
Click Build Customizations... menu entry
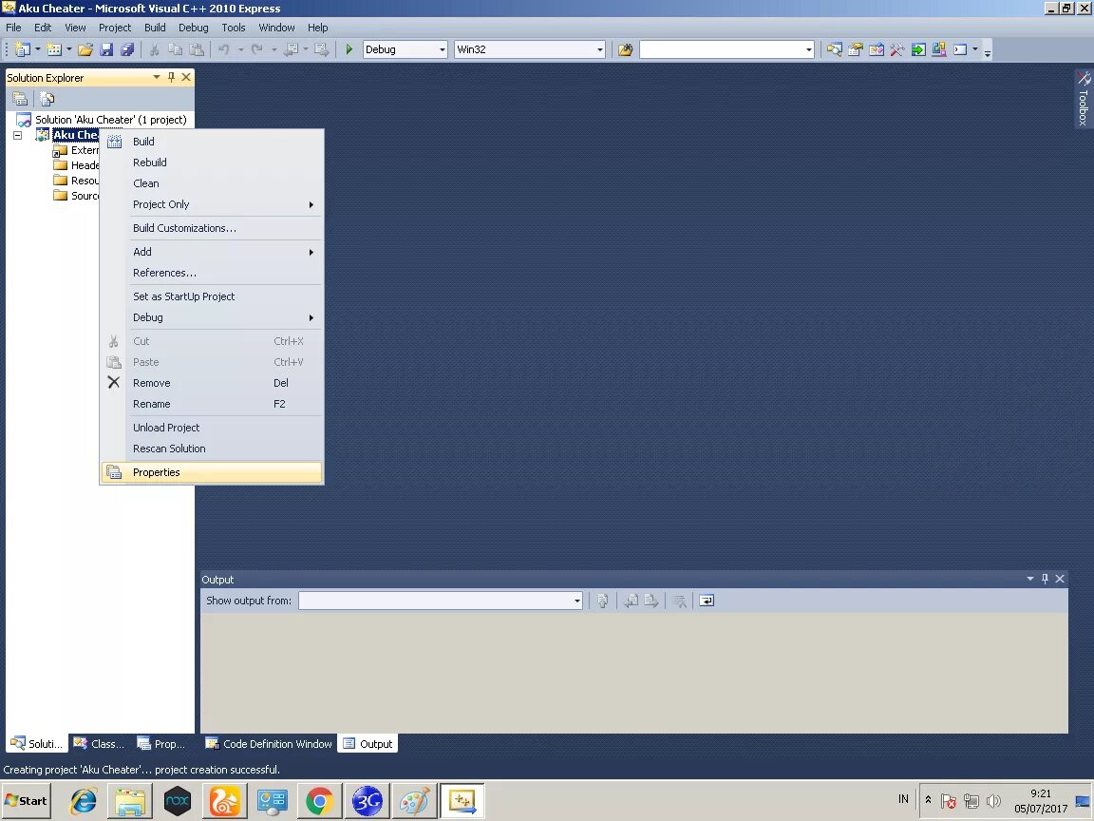(212, 228)
